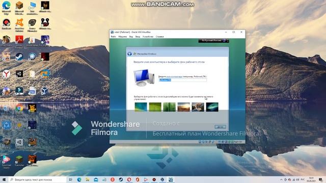Switch to Steam in the taskbar
The height and width of the screenshot is (183, 326).
121,179
